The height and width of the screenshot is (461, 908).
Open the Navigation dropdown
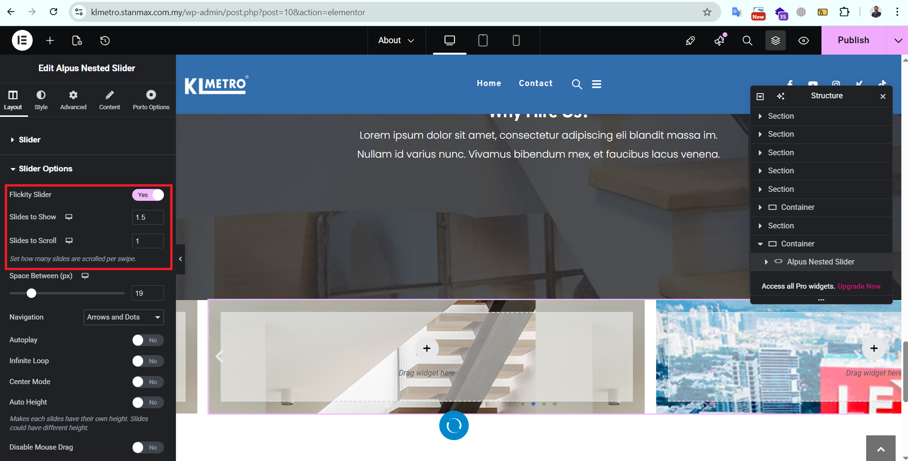[124, 317]
